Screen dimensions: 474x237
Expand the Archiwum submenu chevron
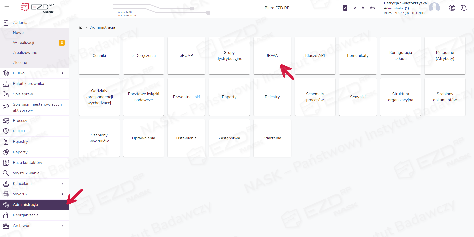pyautogui.click(x=62, y=226)
